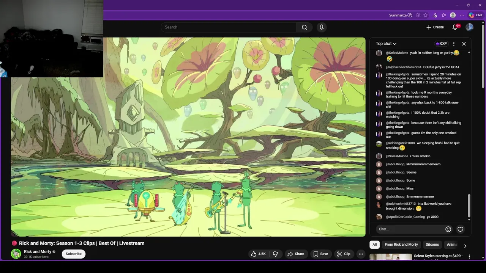Screen dimensions: 486x273
Task: Open the YouTube account avatar menu
Action: 469,27
